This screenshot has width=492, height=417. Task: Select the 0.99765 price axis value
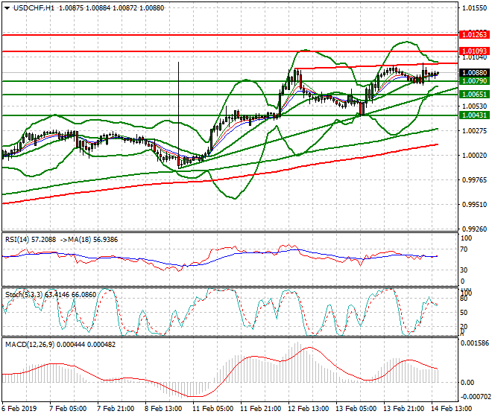pos(475,180)
